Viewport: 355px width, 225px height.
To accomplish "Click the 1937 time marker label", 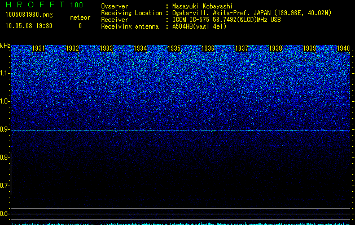I will pos(242,48).
